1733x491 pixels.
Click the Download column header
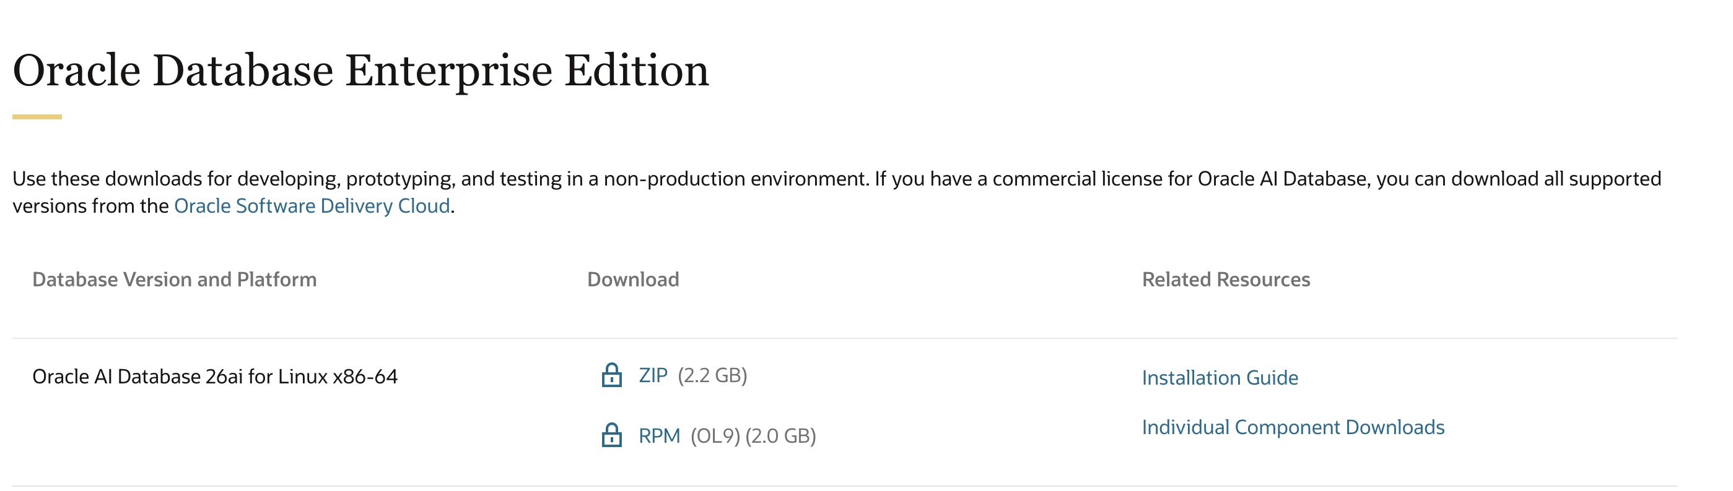tap(632, 280)
